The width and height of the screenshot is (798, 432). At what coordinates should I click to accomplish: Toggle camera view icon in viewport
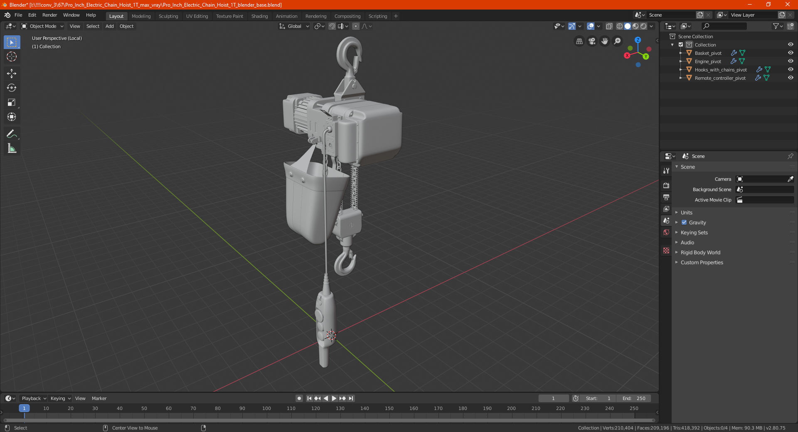592,41
